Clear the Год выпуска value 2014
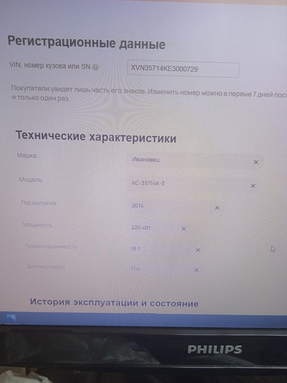This screenshot has width=287, height=383. (x=217, y=208)
